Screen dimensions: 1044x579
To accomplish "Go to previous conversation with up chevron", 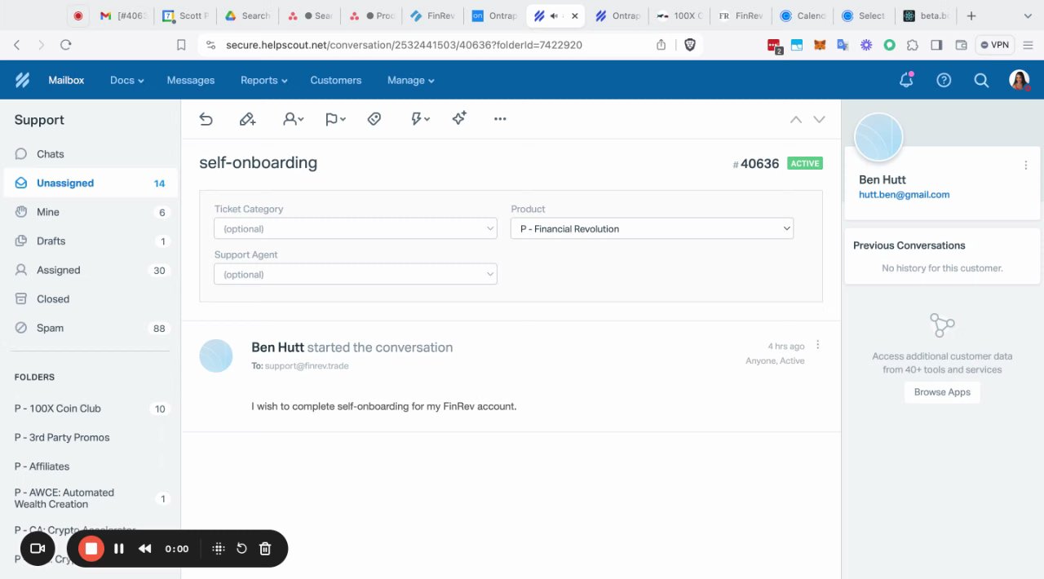I will point(796,119).
